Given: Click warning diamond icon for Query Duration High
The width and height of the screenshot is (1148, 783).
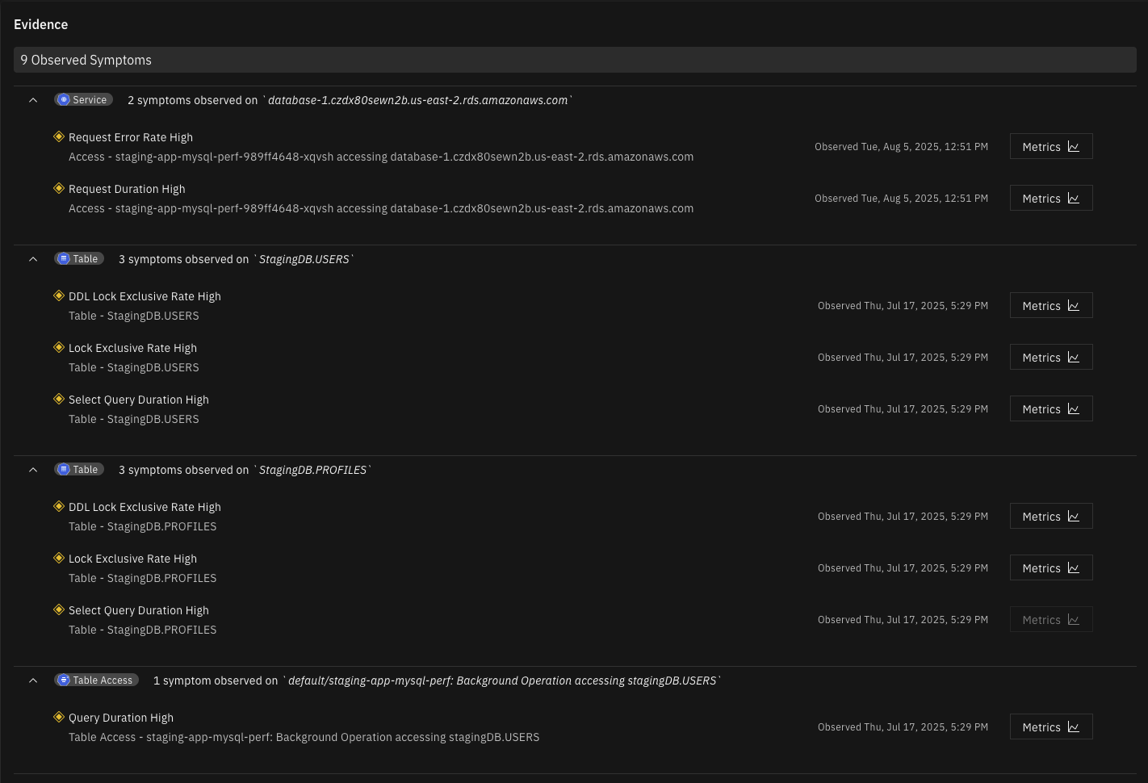Looking at the screenshot, I should [x=59, y=718].
